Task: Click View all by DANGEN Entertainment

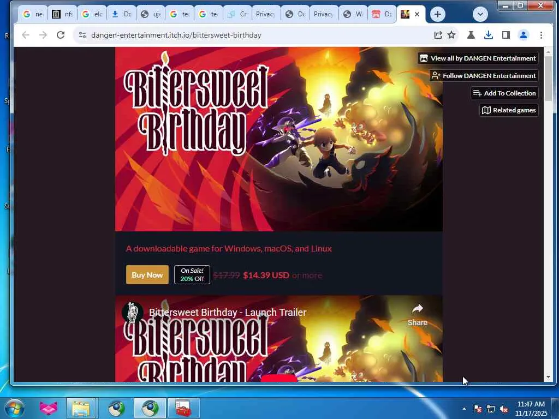Action: click(x=478, y=58)
